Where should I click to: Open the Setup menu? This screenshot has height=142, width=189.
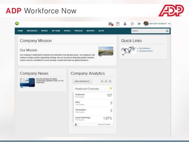point(101,31)
